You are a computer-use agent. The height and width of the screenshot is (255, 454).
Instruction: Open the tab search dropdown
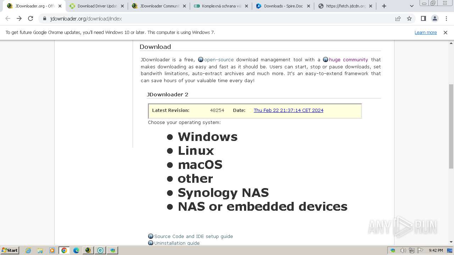(412, 6)
